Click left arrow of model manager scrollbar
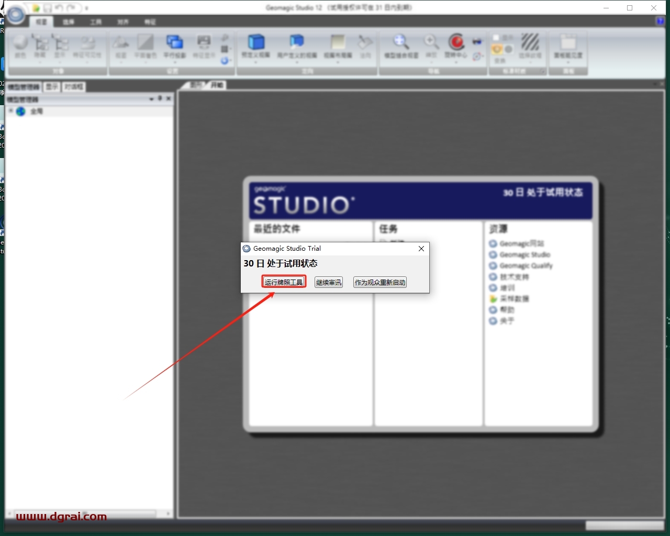The width and height of the screenshot is (670, 536). (x=9, y=513)
